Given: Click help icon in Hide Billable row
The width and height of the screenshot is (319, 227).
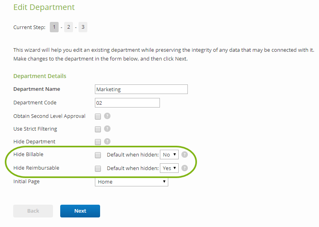Looking at the screenshot, I should 184,155.
